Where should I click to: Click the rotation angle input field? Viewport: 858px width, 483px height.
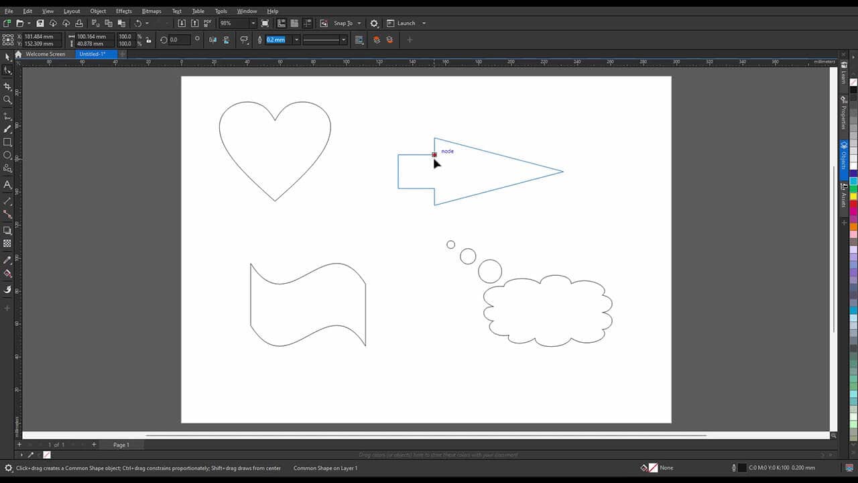click(178, 40)
